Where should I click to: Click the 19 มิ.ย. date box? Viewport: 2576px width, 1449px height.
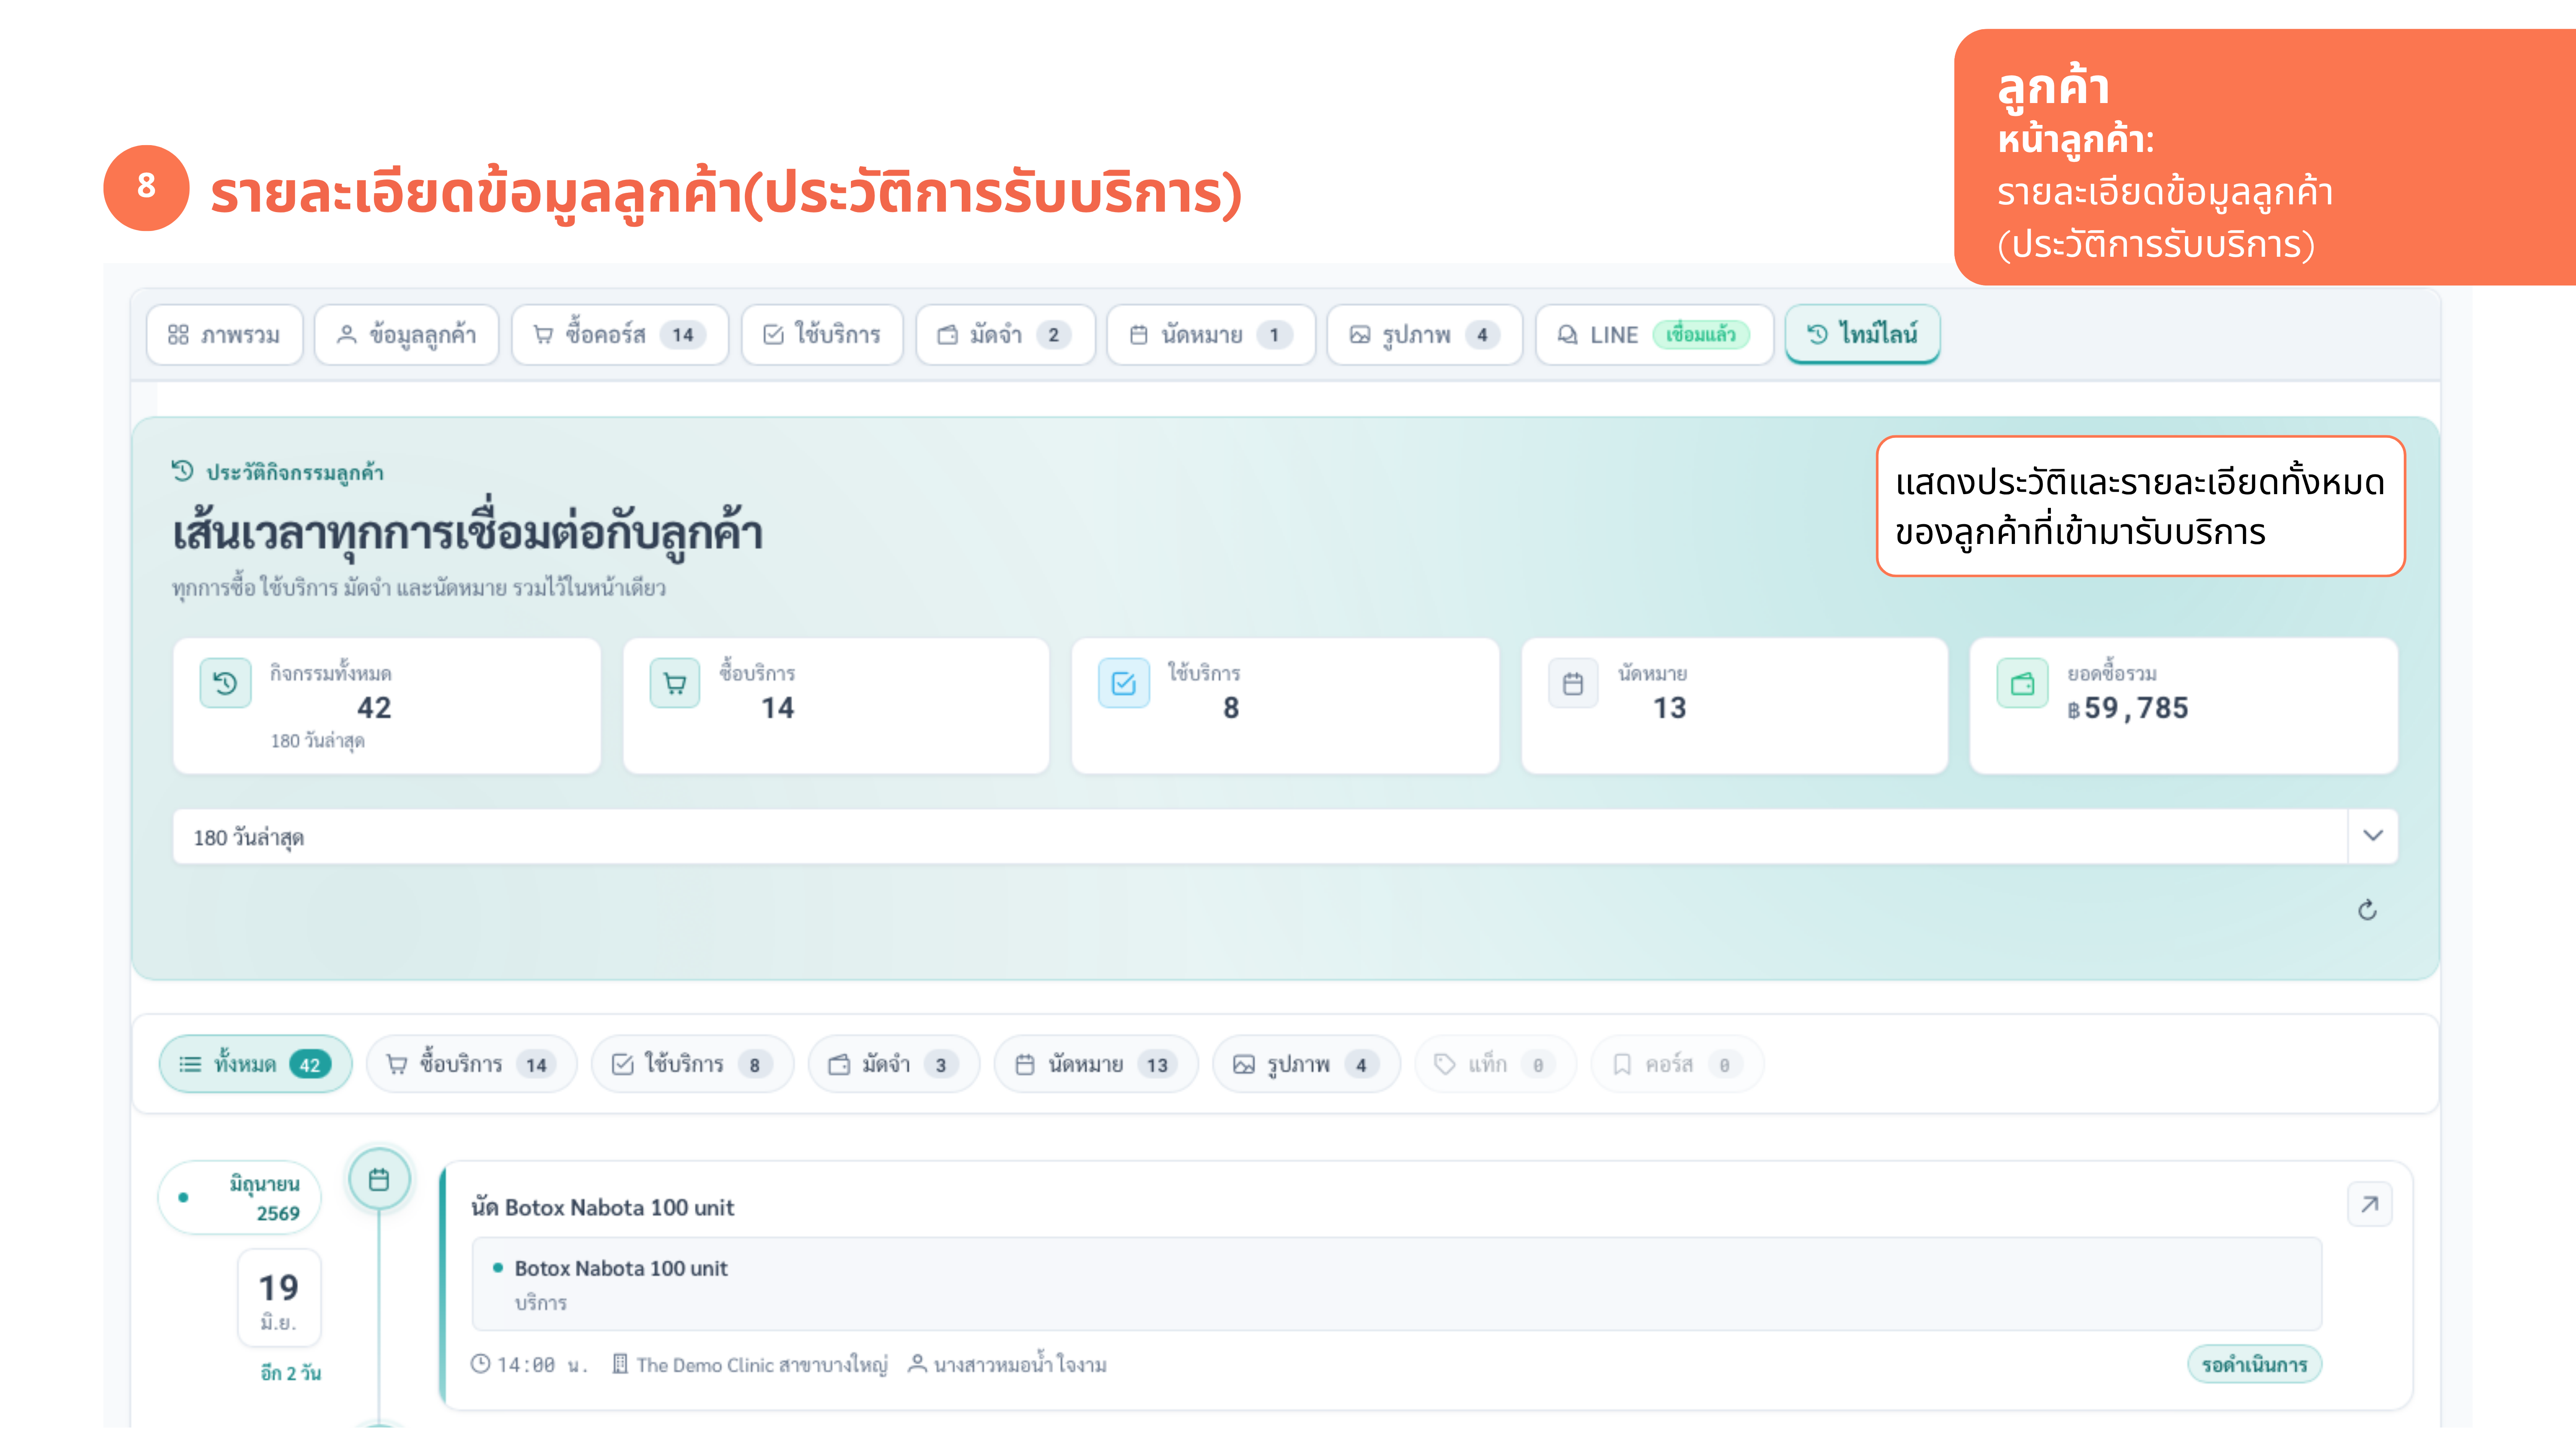tap(279, 1298)
